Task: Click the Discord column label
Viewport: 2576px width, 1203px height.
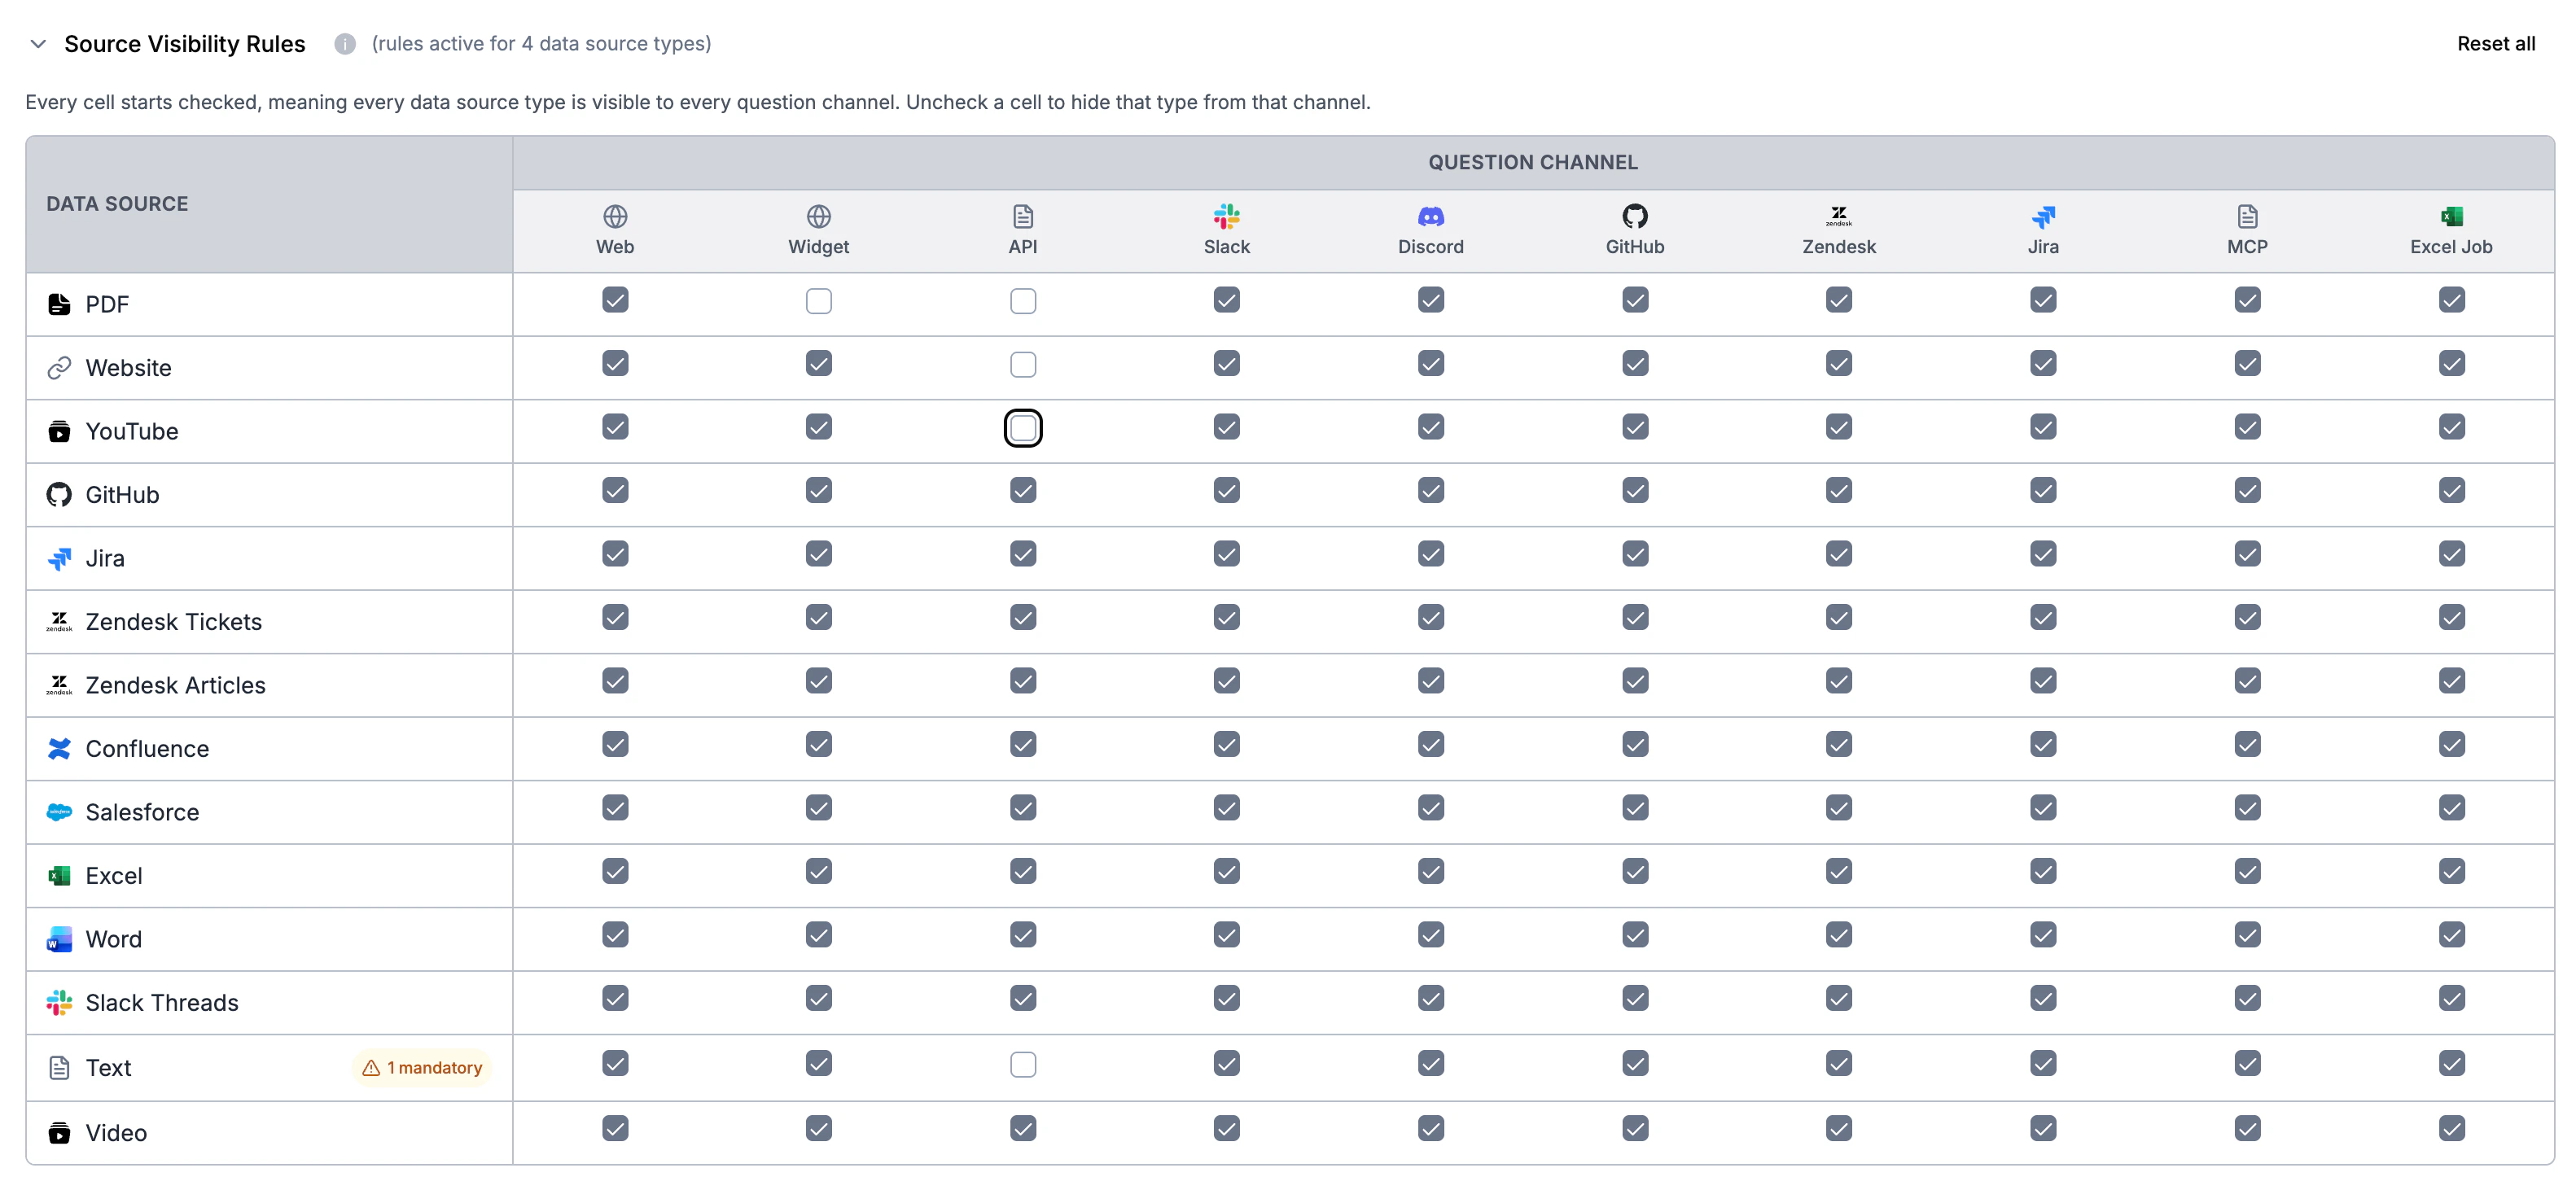Action: click(x=1431, y=247)
